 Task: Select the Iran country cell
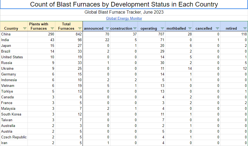[14, 143]
